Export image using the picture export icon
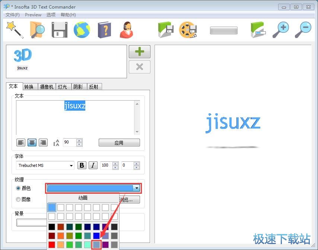 [x=165, y=29]
